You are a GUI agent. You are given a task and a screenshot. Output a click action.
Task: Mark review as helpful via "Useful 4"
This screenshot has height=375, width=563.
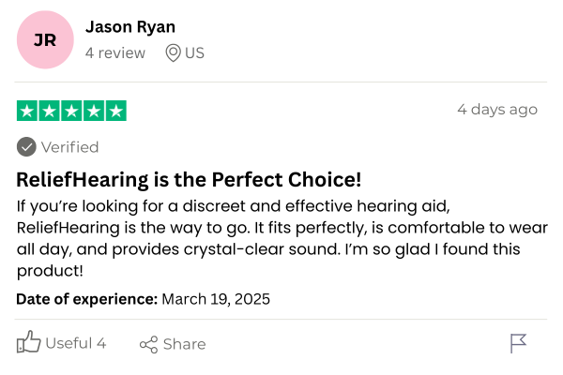(75, 344)
